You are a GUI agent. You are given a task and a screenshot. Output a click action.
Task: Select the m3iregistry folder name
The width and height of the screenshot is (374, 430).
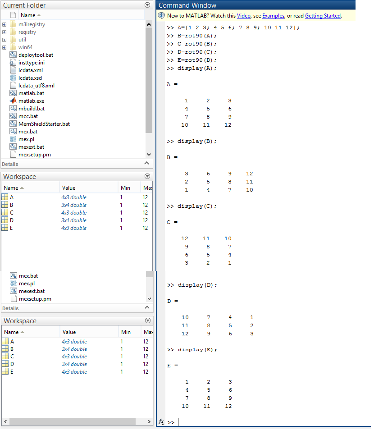tap(32, 24)
